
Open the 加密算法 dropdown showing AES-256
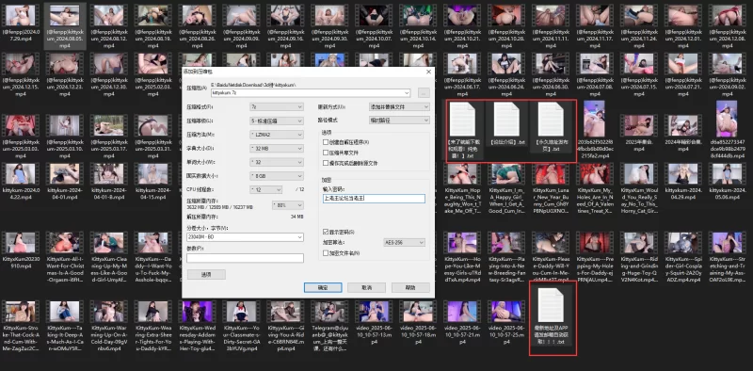405,243
